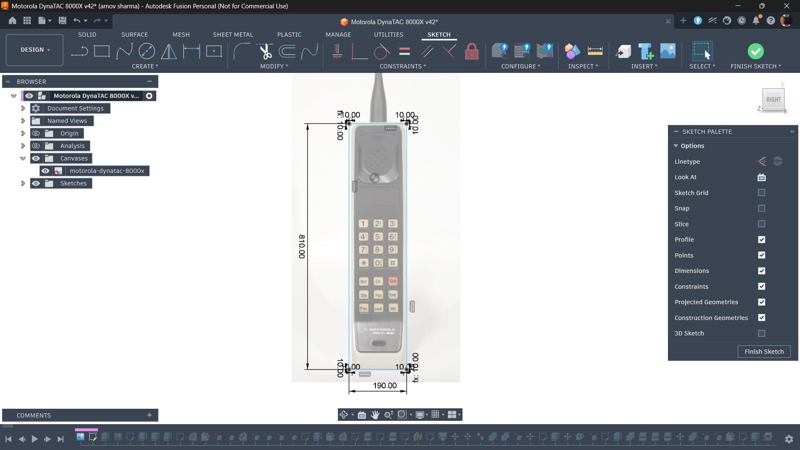Switch to the SOLID tab
This screenshot has height=450, width=800.
[x=87, y=35]
